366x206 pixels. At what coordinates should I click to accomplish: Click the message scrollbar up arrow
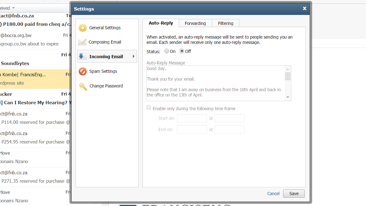click(288, 69)
